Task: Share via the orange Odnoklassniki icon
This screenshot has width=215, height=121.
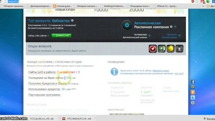Action: tap(193, 92)
